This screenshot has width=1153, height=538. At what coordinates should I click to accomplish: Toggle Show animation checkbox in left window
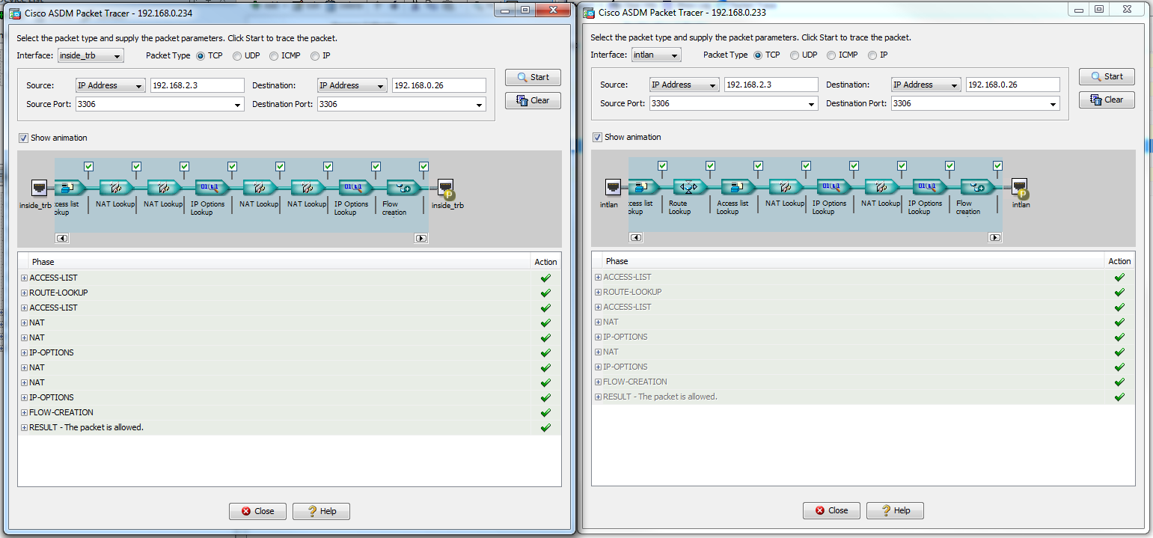23,138
